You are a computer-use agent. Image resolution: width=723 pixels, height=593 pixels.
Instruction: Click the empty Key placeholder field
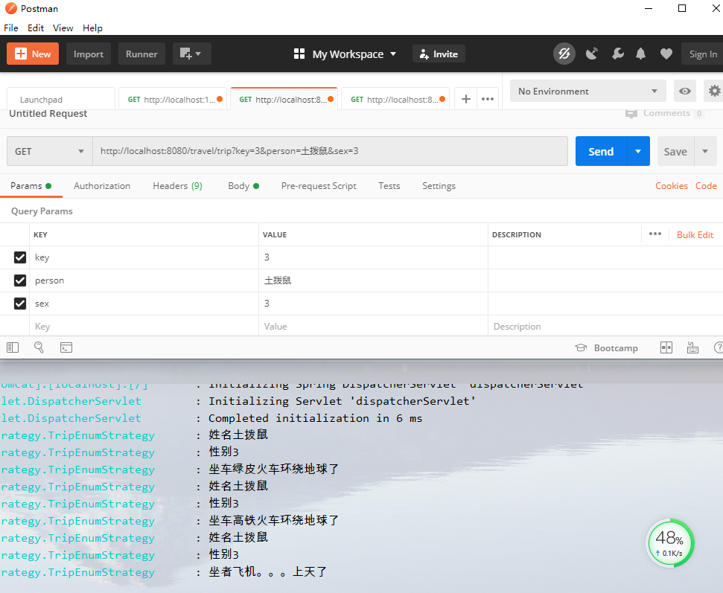coord(144,326)
